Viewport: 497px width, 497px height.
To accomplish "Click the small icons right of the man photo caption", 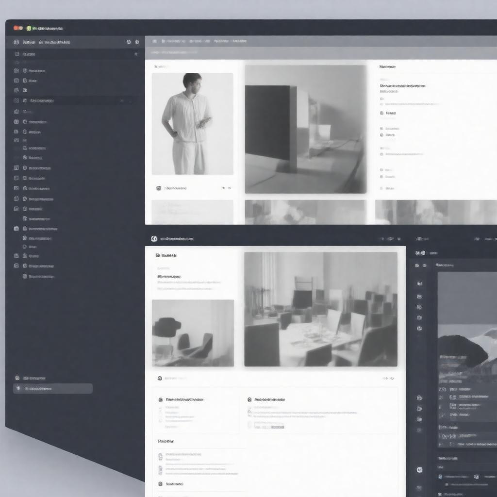I will tap(226, 188).
